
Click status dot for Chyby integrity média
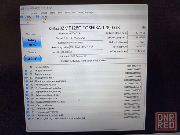click(x=28, y=115)
